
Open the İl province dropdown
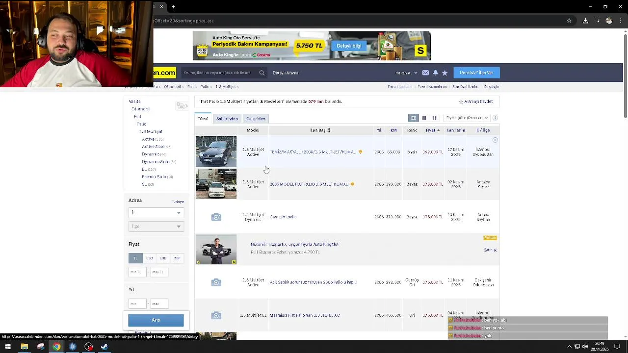tap(156, 212)
